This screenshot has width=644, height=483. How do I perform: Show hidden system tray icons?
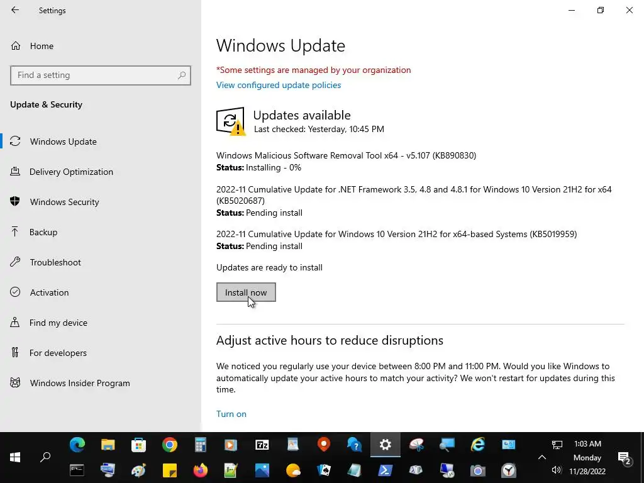pos(541,457)
